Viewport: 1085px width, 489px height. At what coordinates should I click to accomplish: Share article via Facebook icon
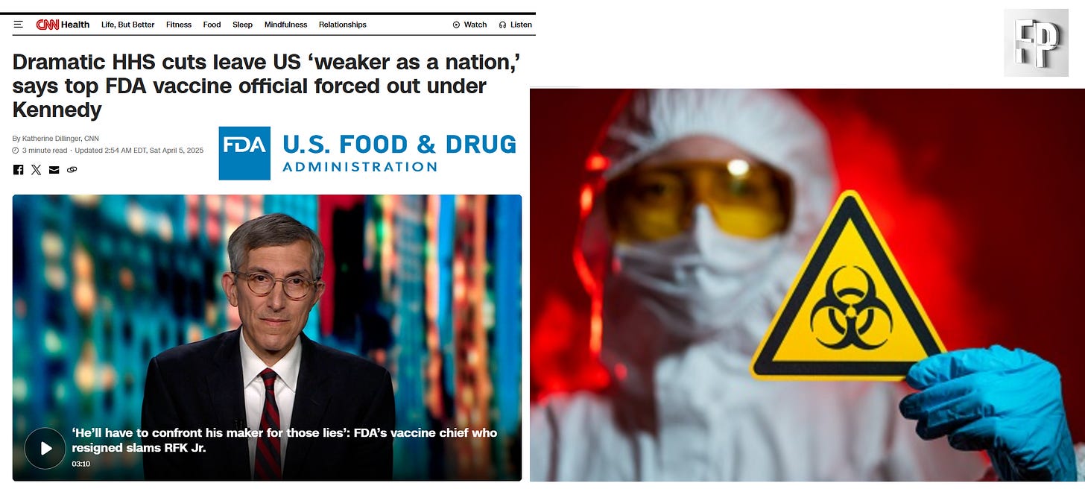19,170
